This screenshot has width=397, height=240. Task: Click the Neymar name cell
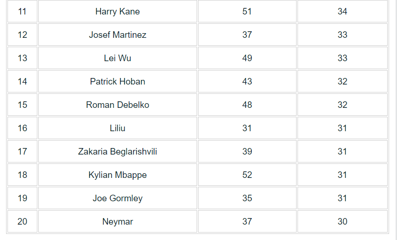point(118,221)
